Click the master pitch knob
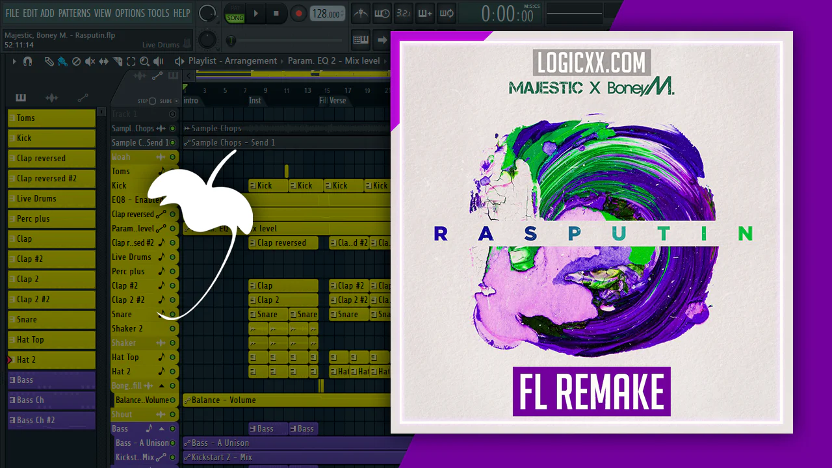The height and width of the screenshot is (468, 832). (x=207, y=40)
